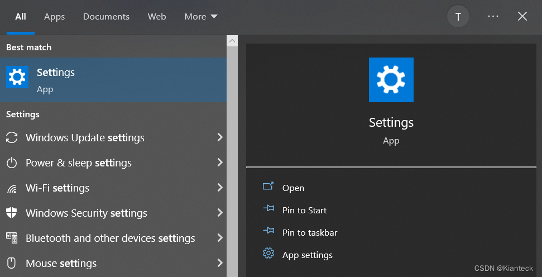Select Wi-Fi settings result text
This screenshot has width=542, height=277.
click(x=57, y=188)
